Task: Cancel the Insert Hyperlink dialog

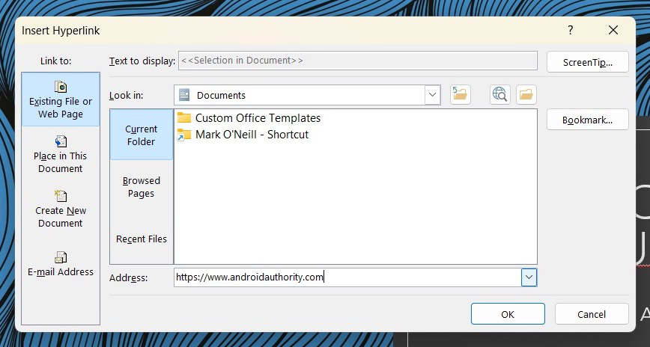Action: point(592,314)
